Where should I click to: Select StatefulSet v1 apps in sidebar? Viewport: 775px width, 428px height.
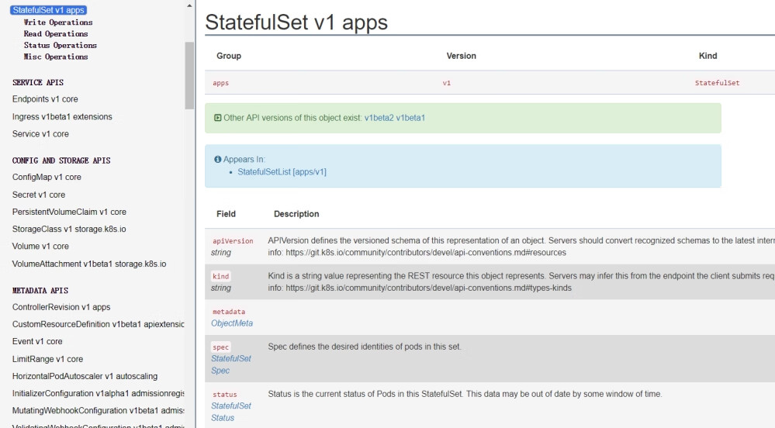[x=48, y=10]
